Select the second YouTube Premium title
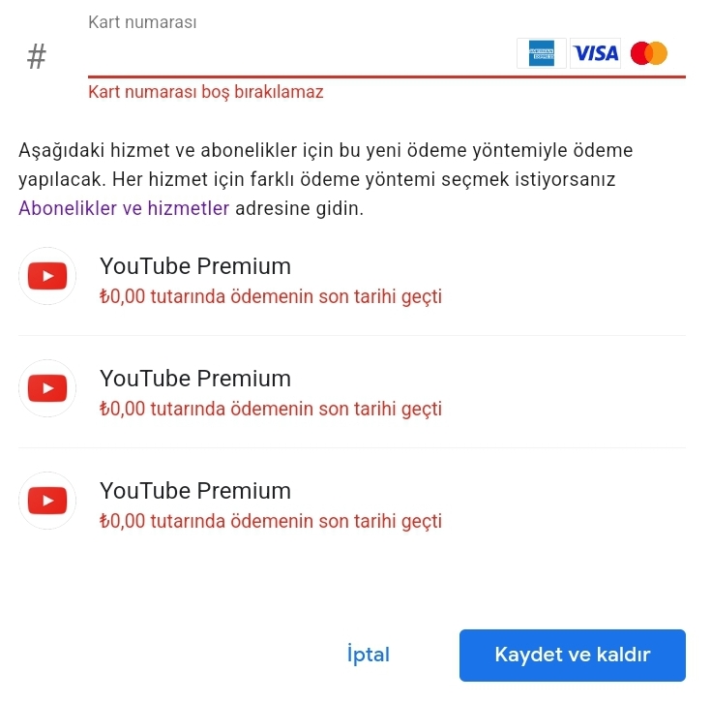 point(195,379)
